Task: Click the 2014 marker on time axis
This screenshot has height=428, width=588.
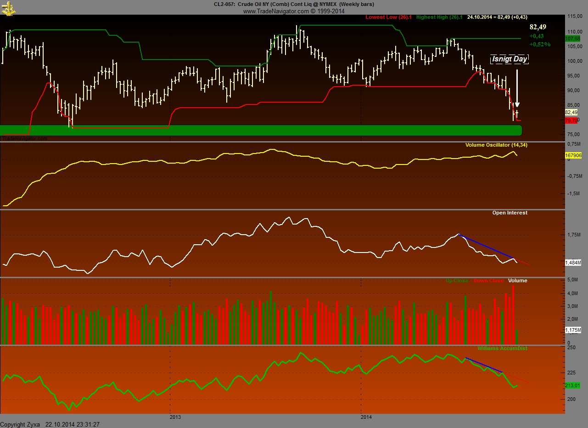Action: [x=366, y=417]
